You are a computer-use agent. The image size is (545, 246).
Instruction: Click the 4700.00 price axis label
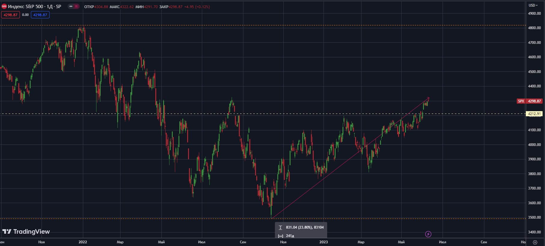(x=534, y=43)
